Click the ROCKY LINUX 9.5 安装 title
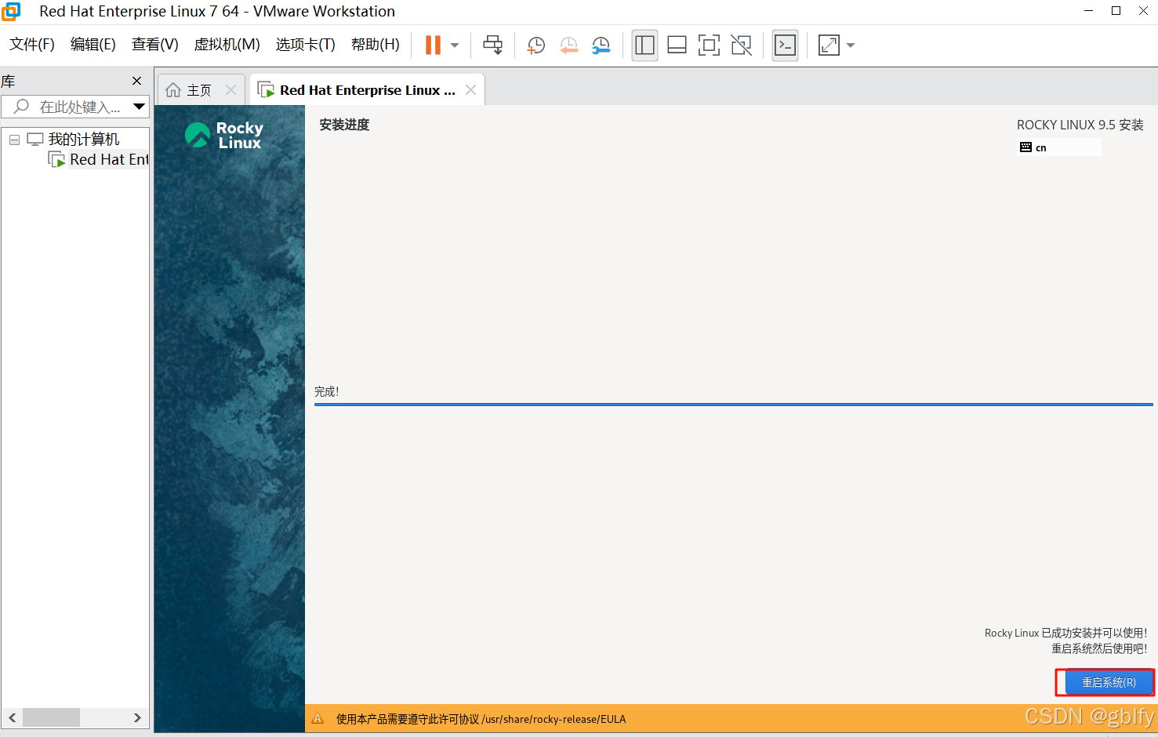 (1080, 125)
